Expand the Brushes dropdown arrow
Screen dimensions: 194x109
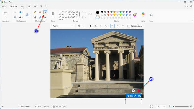pos(53,17)
